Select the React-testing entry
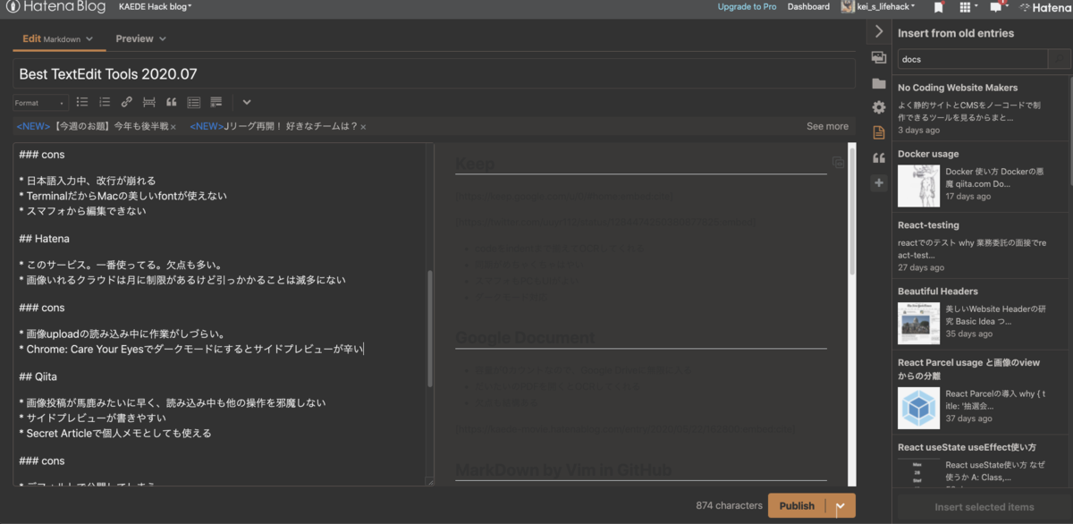 point(982,246)
